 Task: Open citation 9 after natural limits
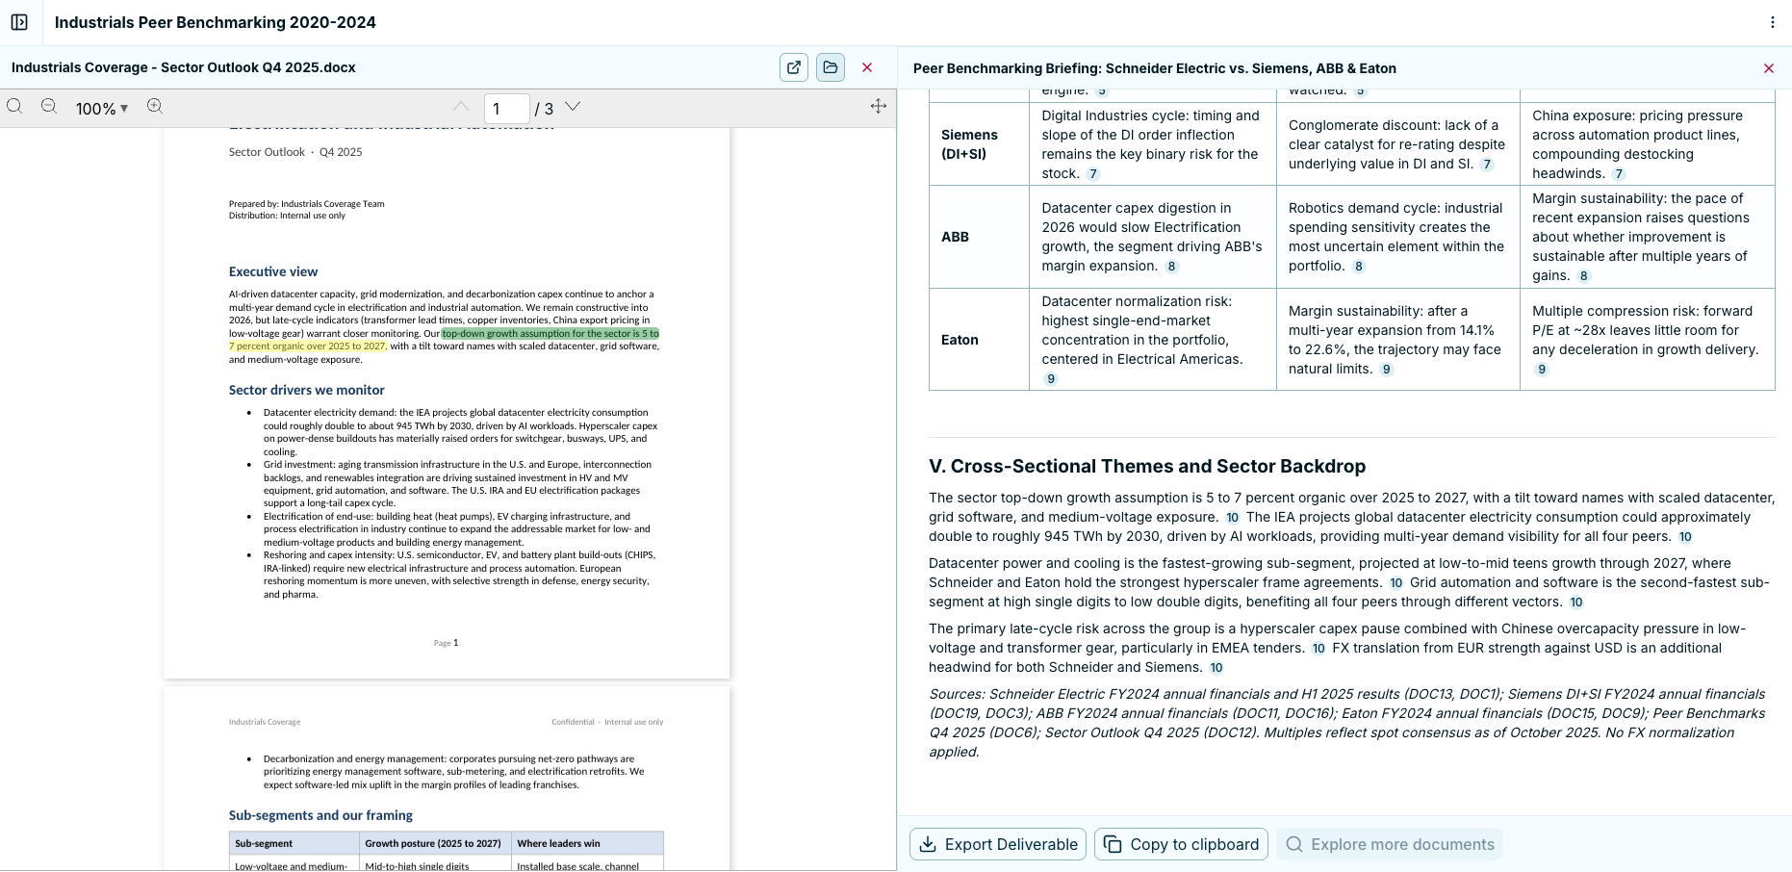[1387, 370]
